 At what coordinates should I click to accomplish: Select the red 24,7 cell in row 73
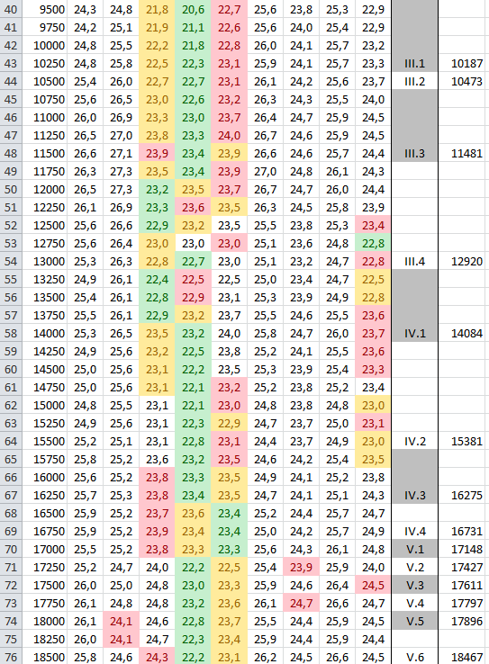tap(301, 603)
